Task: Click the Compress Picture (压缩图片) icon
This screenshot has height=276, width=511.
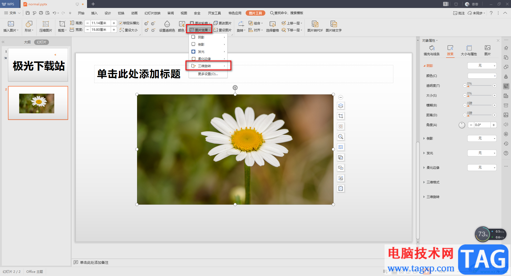Action: [x=46, y=24]
